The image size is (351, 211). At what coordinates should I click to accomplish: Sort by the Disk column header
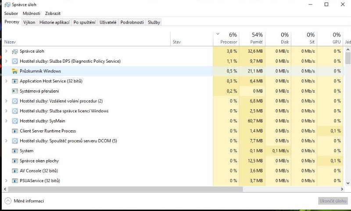click(x=278, y=39)
